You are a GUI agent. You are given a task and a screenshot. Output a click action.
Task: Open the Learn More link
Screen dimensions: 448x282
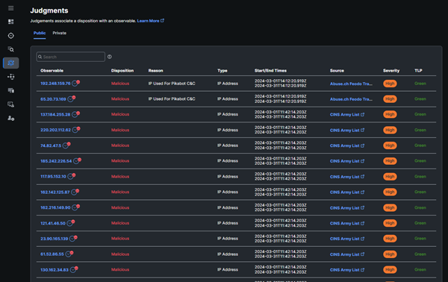(151, 21)
